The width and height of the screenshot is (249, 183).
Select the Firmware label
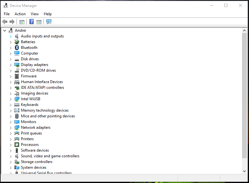point(29,76)
